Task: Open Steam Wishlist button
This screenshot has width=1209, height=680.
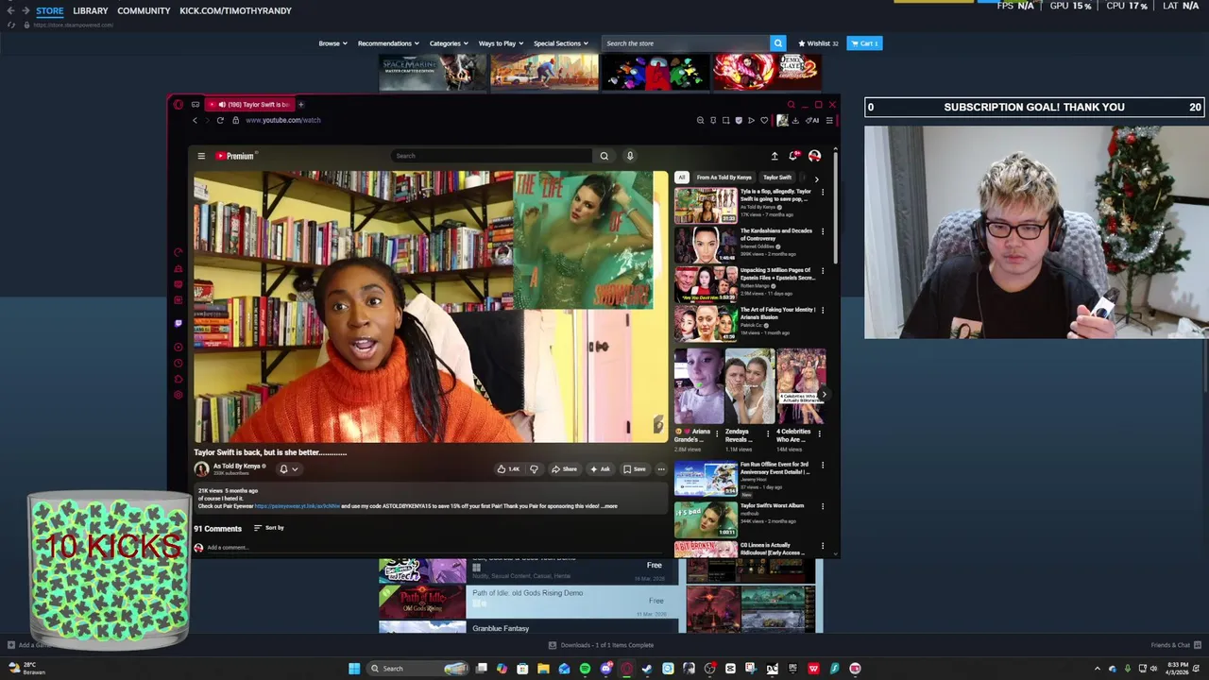Action: click(818, 43)
